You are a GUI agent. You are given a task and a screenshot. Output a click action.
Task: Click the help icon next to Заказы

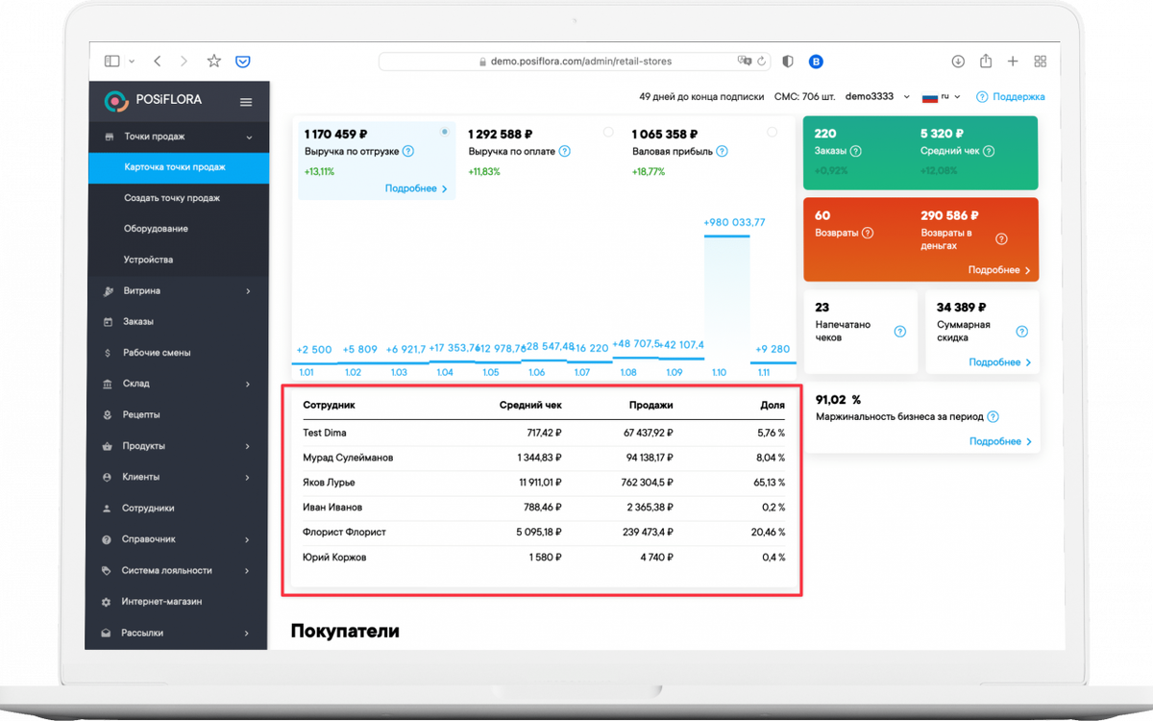tap(856, 151)
